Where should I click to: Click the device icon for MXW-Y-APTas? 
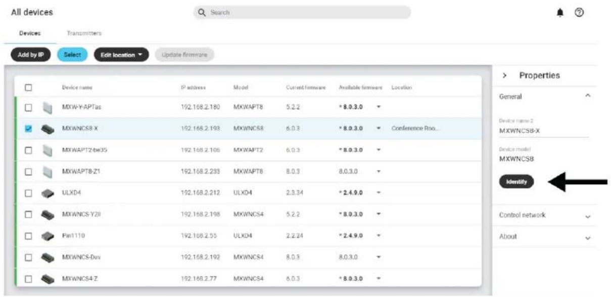tap(47, 108)
